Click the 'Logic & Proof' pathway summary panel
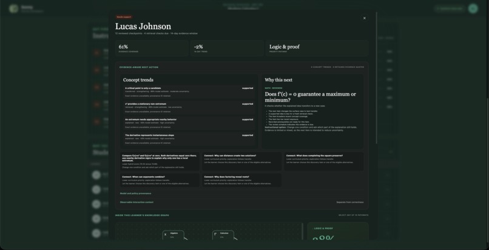489x250 pixels. [338, 231]
